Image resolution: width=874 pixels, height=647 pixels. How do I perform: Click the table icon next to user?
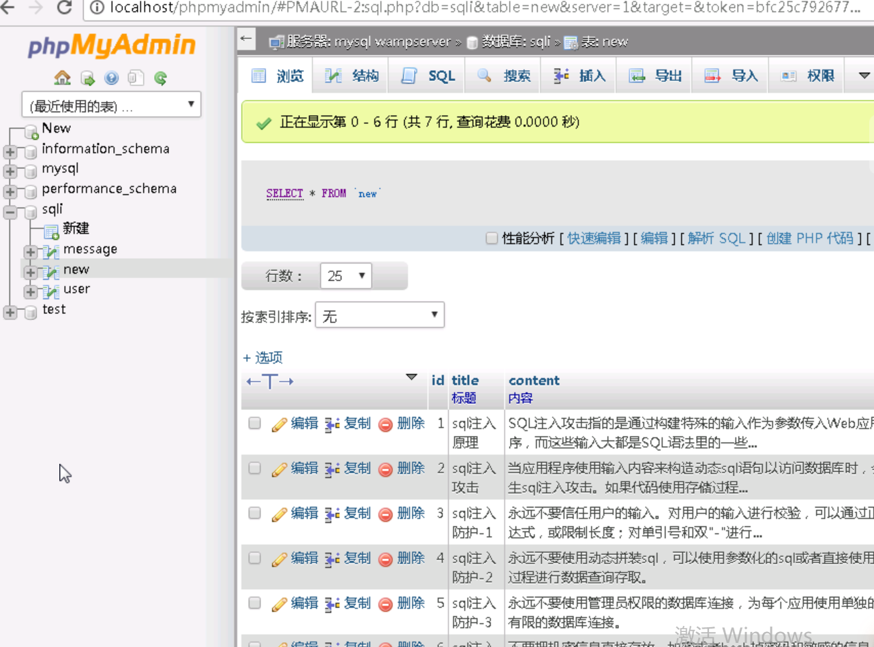[x=51, y=291]
